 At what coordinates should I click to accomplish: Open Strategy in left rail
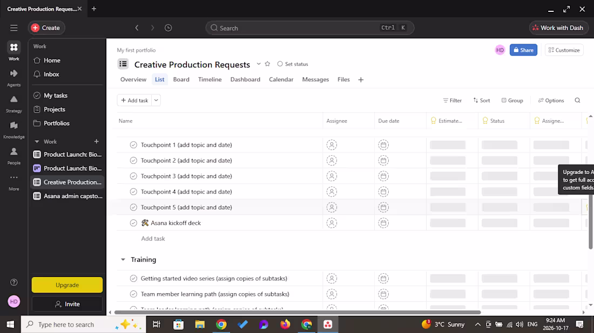[x=13, y=104]
